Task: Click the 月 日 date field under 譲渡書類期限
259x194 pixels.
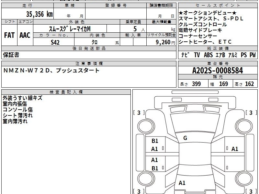Action: tap(166, 16)
